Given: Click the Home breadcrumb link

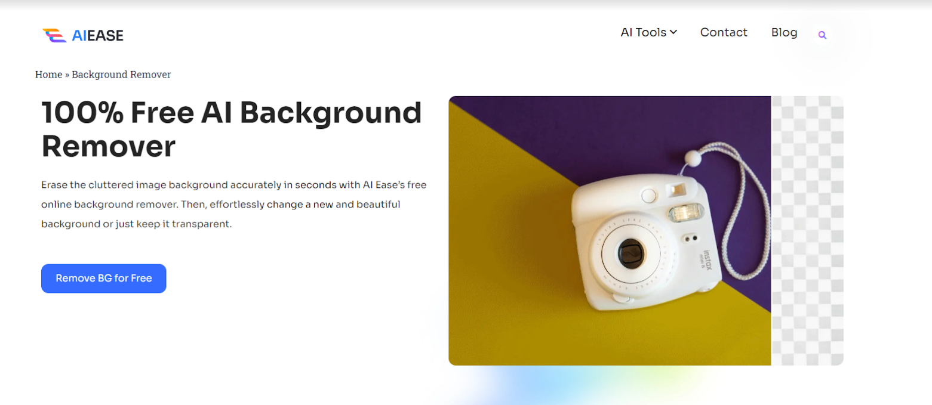Looking at the screenshot, I should point(48,75).
